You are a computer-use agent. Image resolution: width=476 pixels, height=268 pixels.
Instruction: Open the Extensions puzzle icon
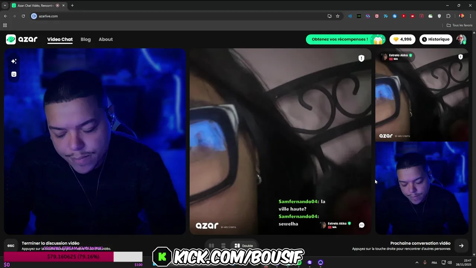point(448,16)
